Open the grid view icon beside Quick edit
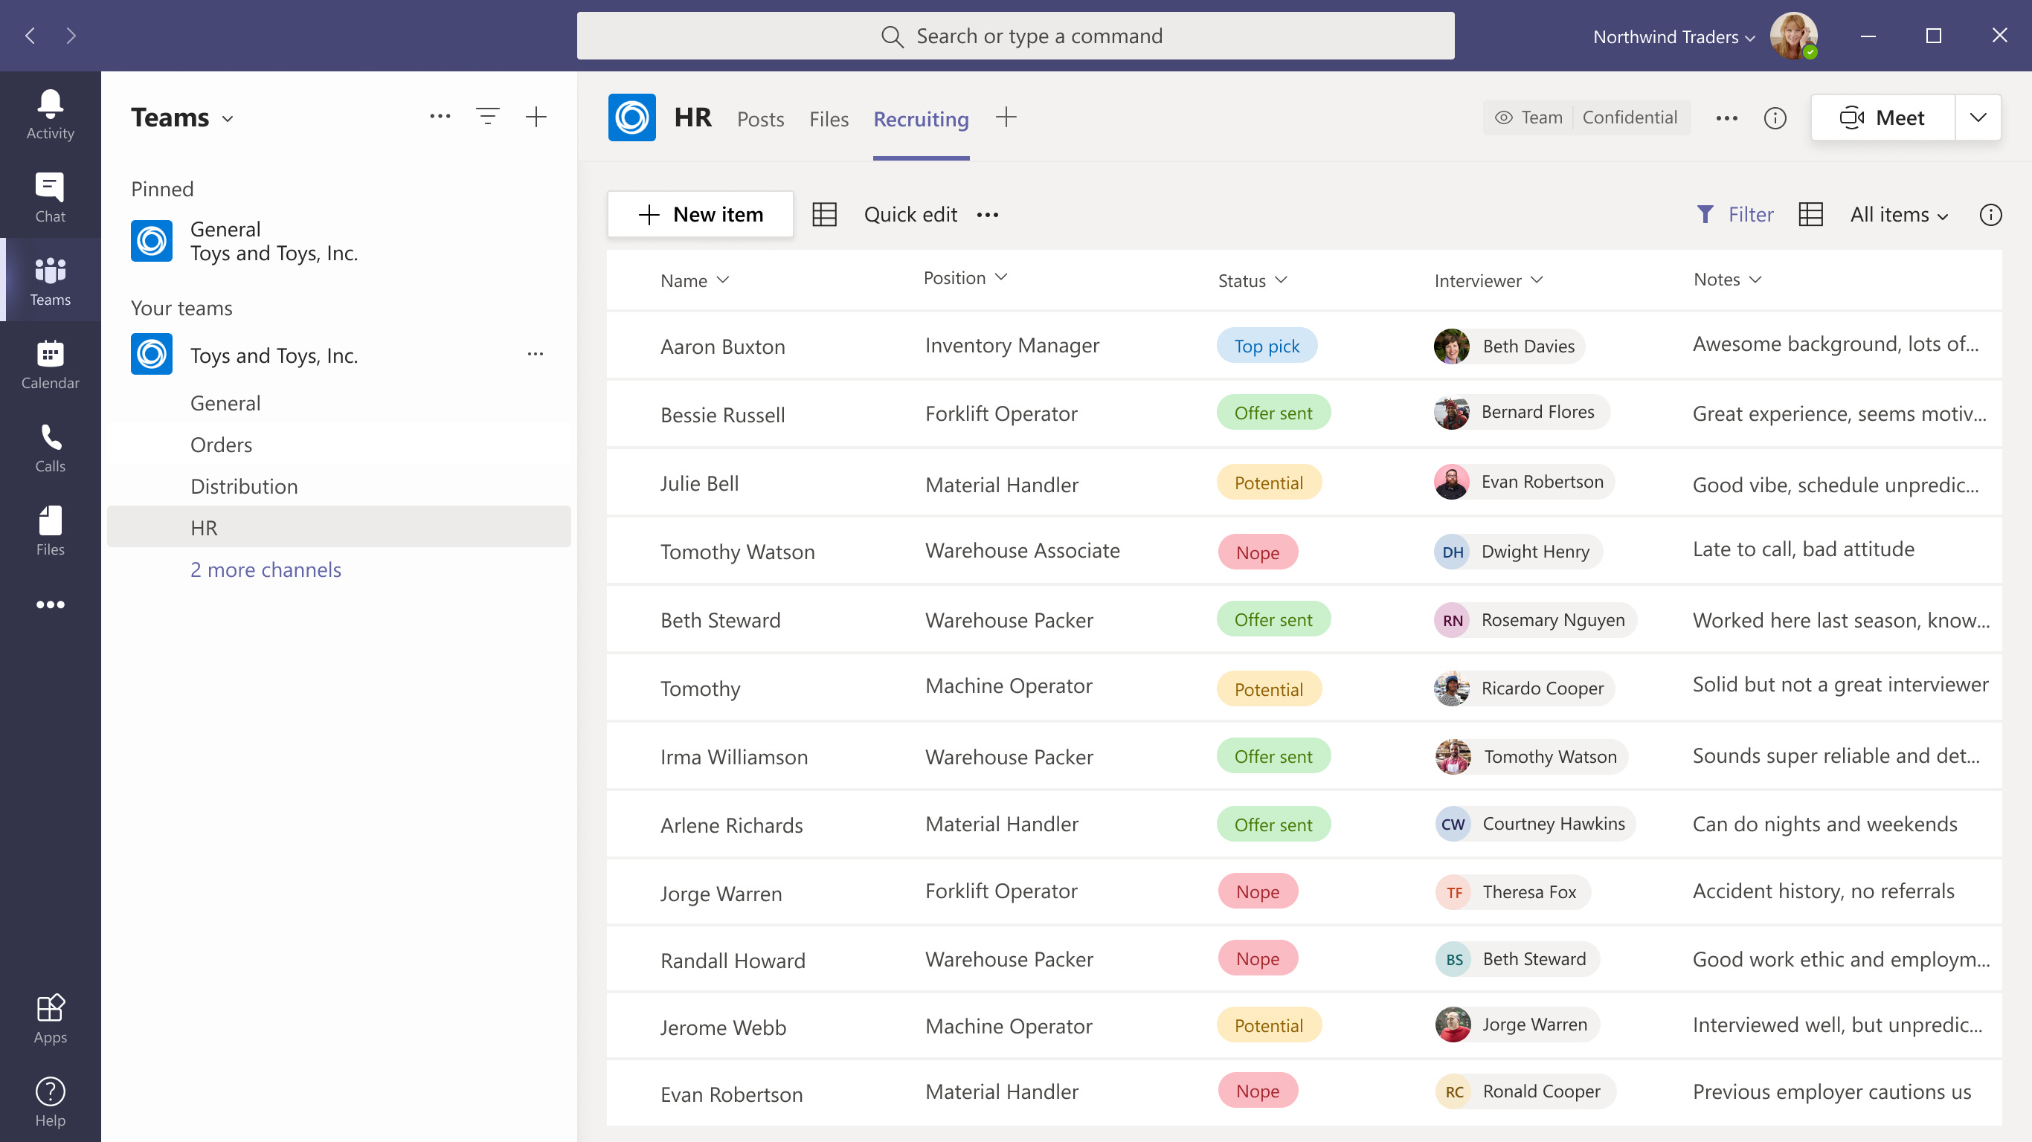 click(824, 213)
